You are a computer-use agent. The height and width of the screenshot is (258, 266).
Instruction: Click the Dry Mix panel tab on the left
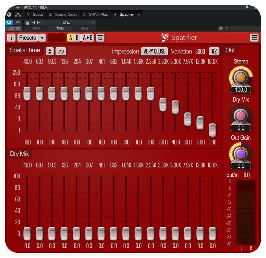click(x=19, y=154)
